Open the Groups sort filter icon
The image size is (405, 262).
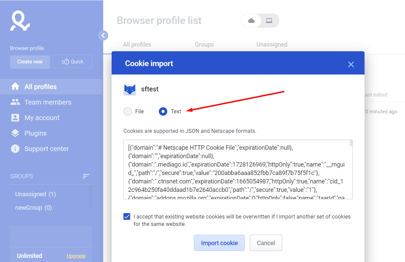pyautogui.click(x=86, y=176)
